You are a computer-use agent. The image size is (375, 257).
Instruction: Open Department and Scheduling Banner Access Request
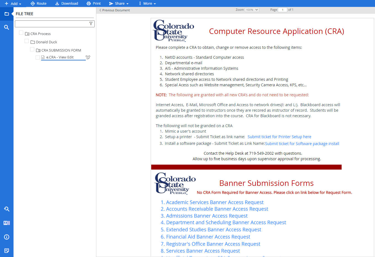226,223
